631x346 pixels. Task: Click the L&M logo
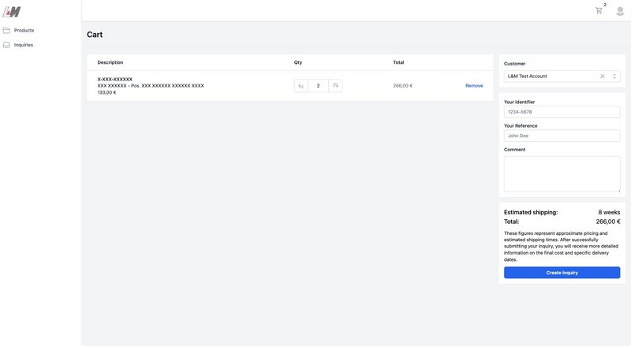click(12, 12)
